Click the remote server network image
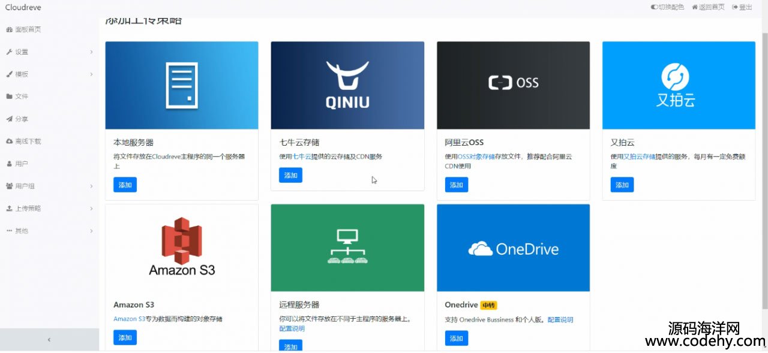 347,248
